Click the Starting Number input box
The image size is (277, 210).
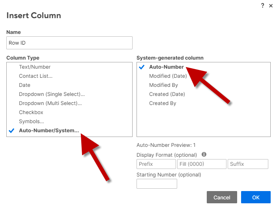pos(157,184)
